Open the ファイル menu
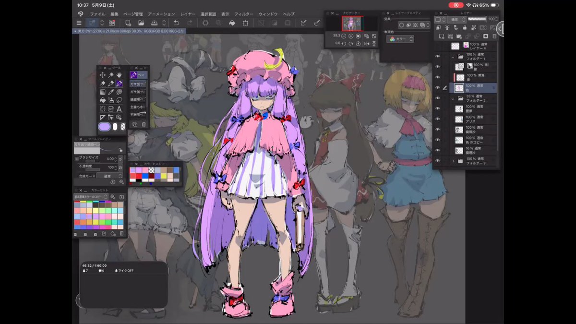The height and width of the screenshot is (324, 576). point(97,14)
